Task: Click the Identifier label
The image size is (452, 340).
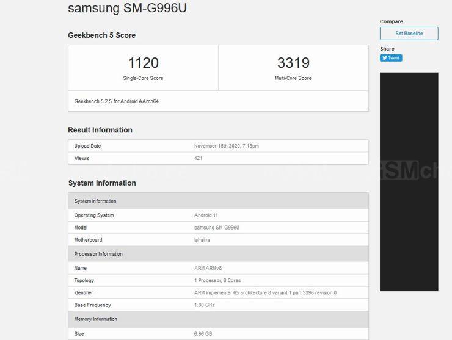Action: tap(84, 293)
